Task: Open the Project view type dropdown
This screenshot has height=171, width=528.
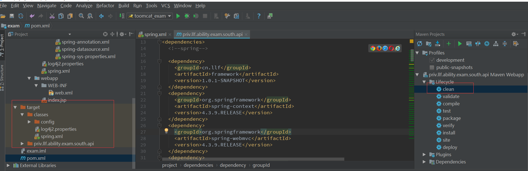Action: 69,34
